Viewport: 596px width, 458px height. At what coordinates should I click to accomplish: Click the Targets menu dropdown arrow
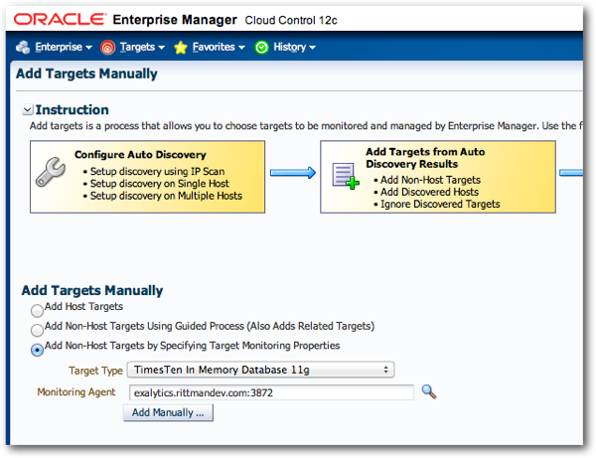pyautogui.click(x=161, y=48)
